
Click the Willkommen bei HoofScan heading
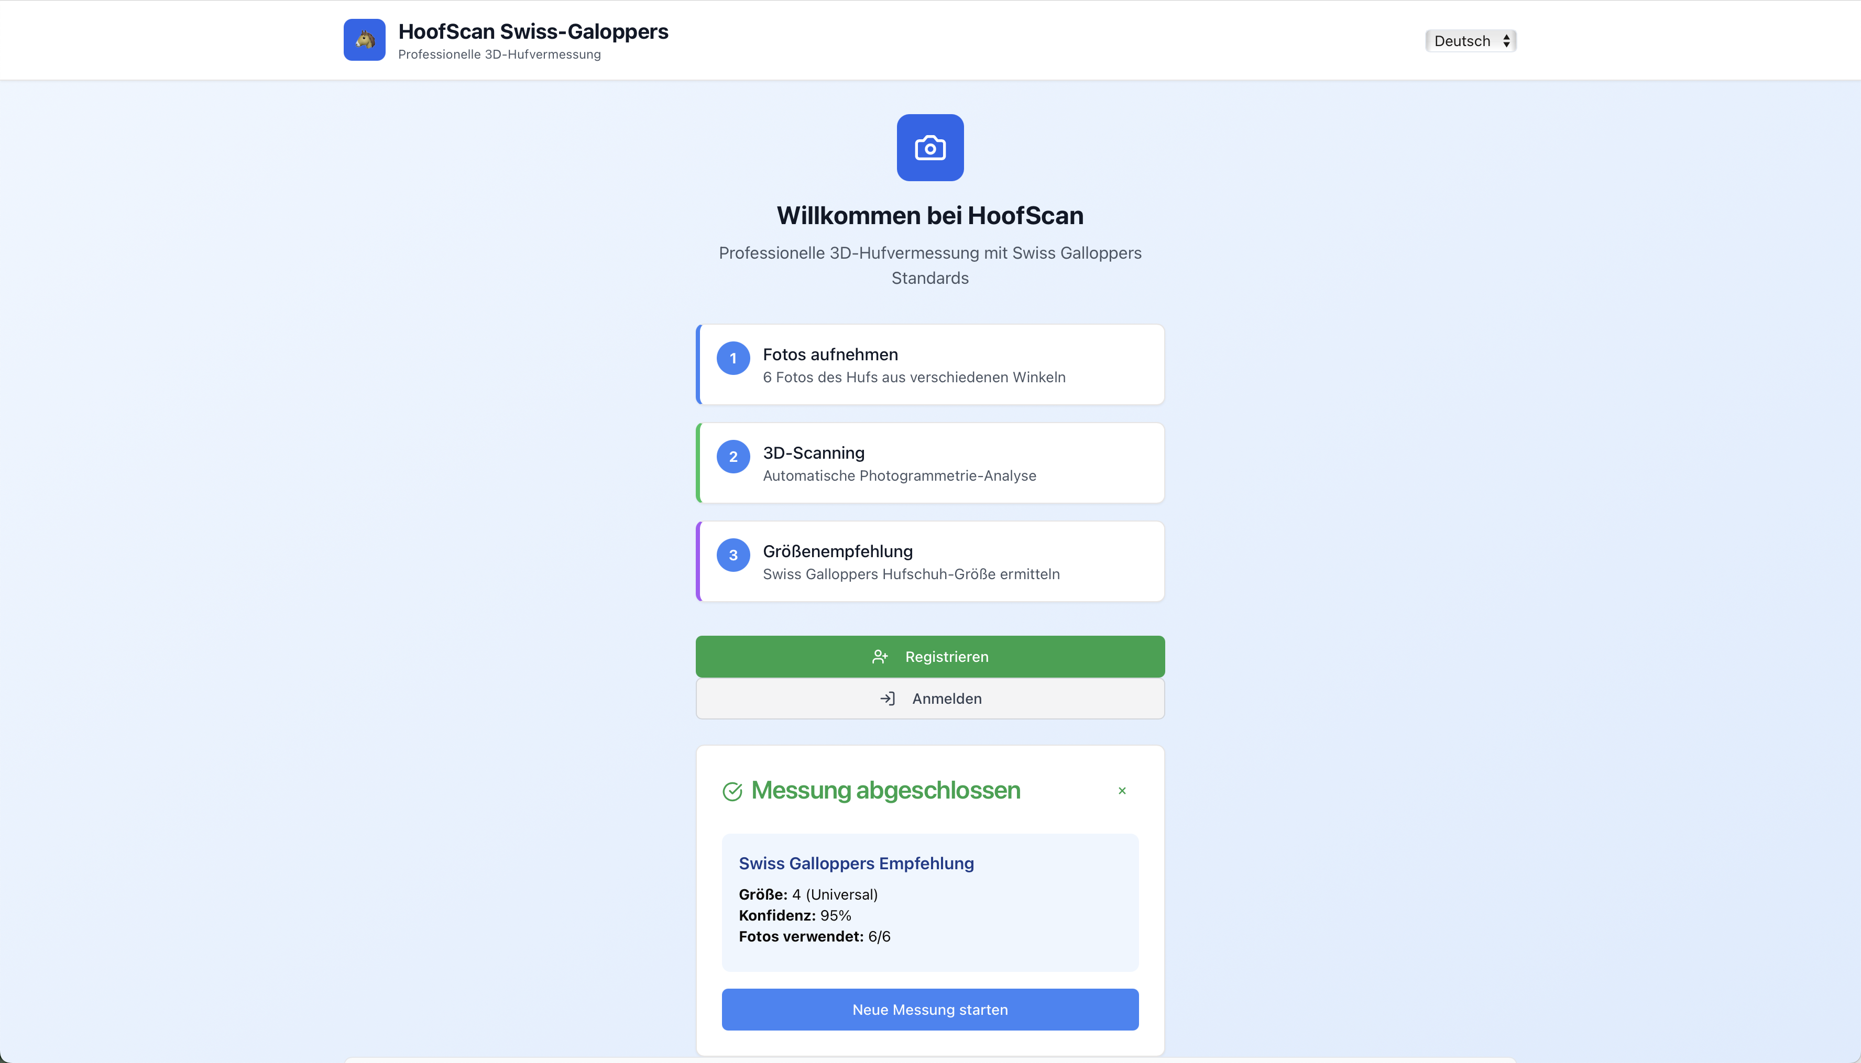click(930, 215)
